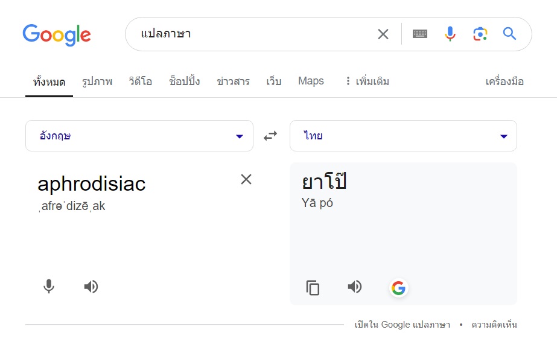The image size is (557, 356).
Task: Open เครื่องมือ search tools
Action: 504,81
